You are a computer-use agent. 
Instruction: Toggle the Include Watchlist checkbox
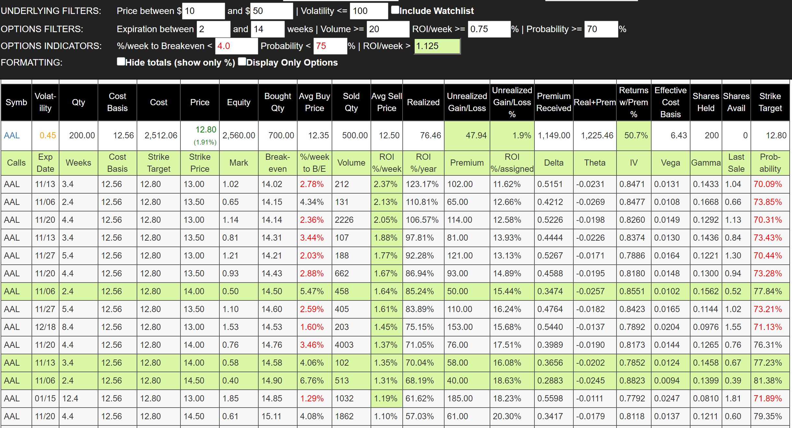395,10
